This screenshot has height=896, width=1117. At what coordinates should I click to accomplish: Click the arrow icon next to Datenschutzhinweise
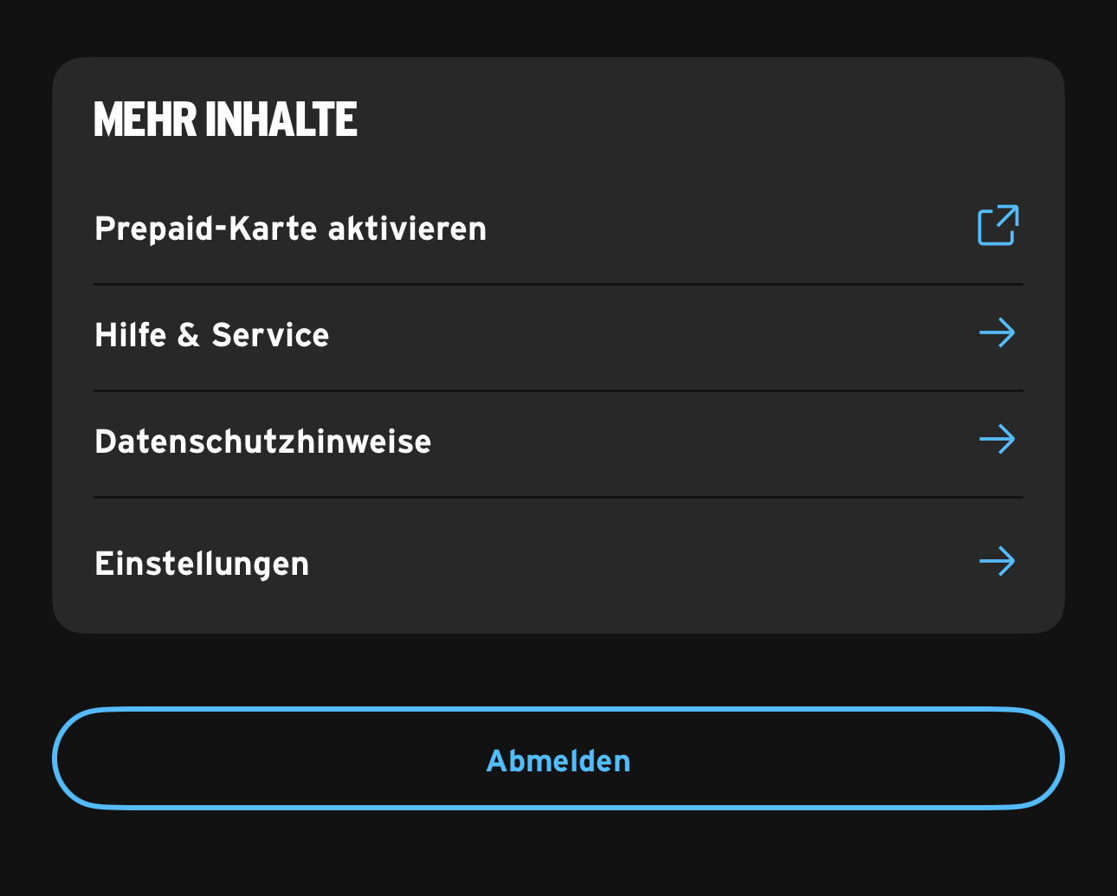(997, 440)
